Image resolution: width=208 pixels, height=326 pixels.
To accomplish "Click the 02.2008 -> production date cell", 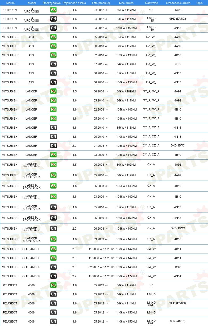I will click(101, 109).
